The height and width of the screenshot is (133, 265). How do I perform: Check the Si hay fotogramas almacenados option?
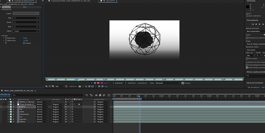(247, 65)
